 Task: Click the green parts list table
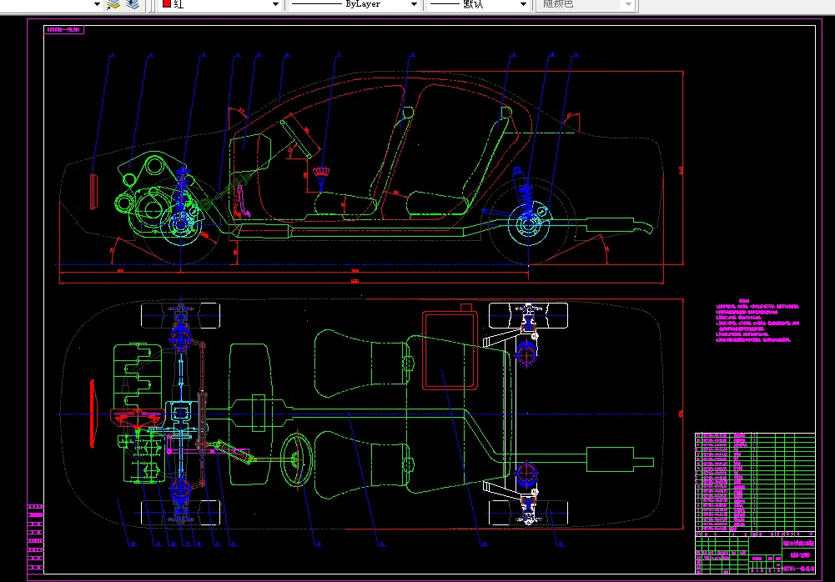(755, 482)
